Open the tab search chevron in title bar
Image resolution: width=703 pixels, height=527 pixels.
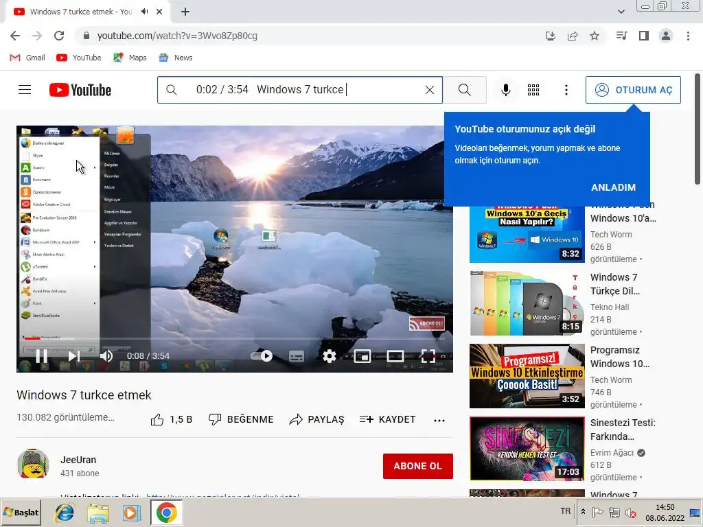(621, 12)
